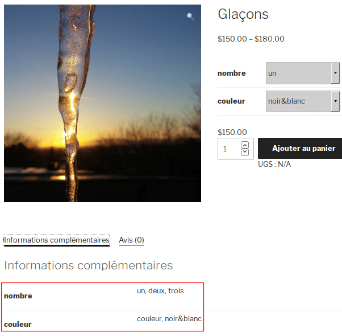This screenshot has width=342, height=336.
Task: Click the 'Glaçons' product title
Action: (x=243, y=14)
